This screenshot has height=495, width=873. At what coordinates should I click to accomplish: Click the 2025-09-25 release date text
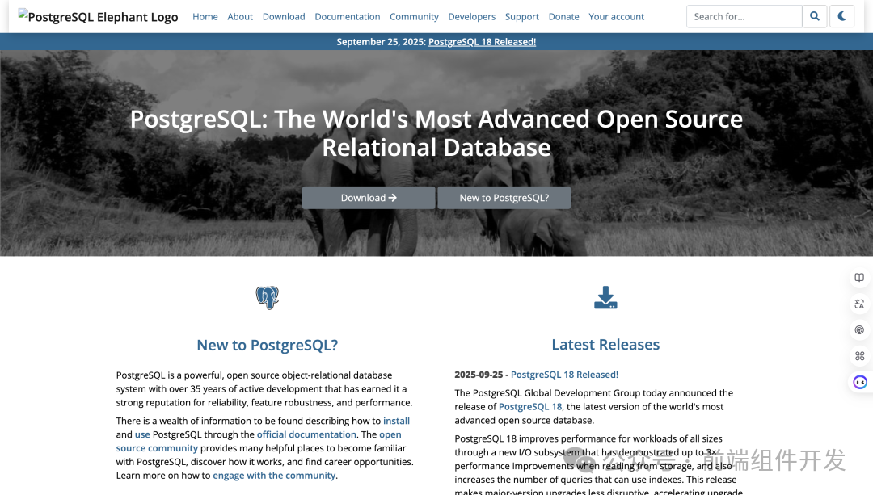click(479, 375)
